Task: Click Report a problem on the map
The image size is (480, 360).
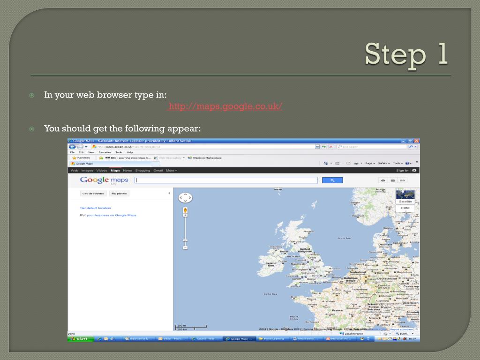Action: pos(401,330)
